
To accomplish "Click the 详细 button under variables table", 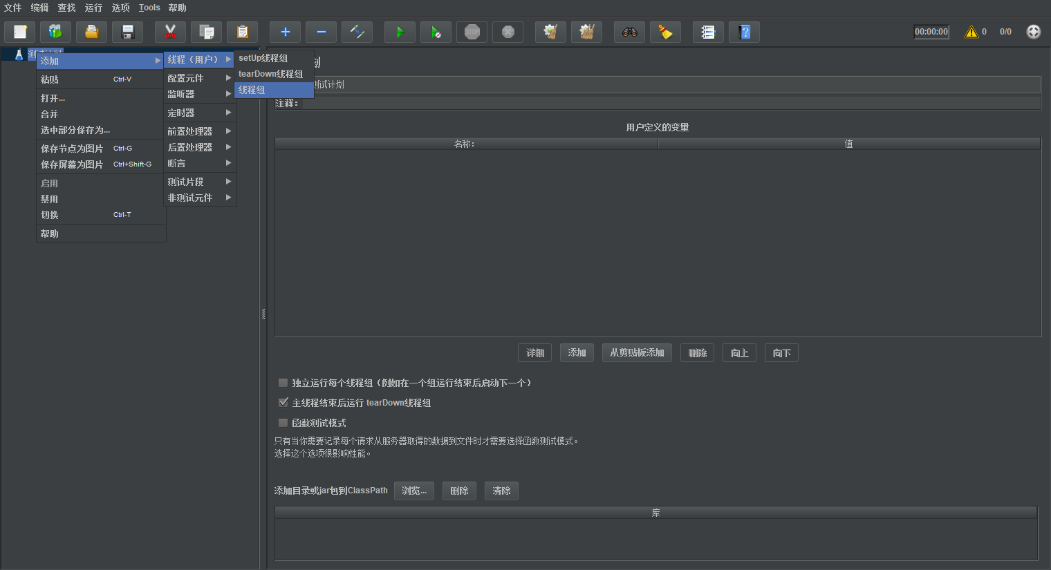I will tap(534, 353).
